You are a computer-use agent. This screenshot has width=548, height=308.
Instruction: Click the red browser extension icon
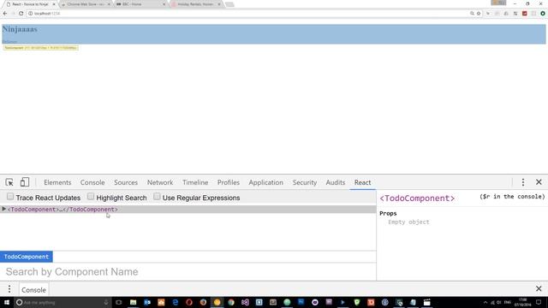pyautogui.click(x=525, y=14)
